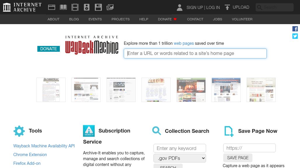Click the Upload icon in the header
This screenshot has height=168, width=300.
[x=227, y=7]
